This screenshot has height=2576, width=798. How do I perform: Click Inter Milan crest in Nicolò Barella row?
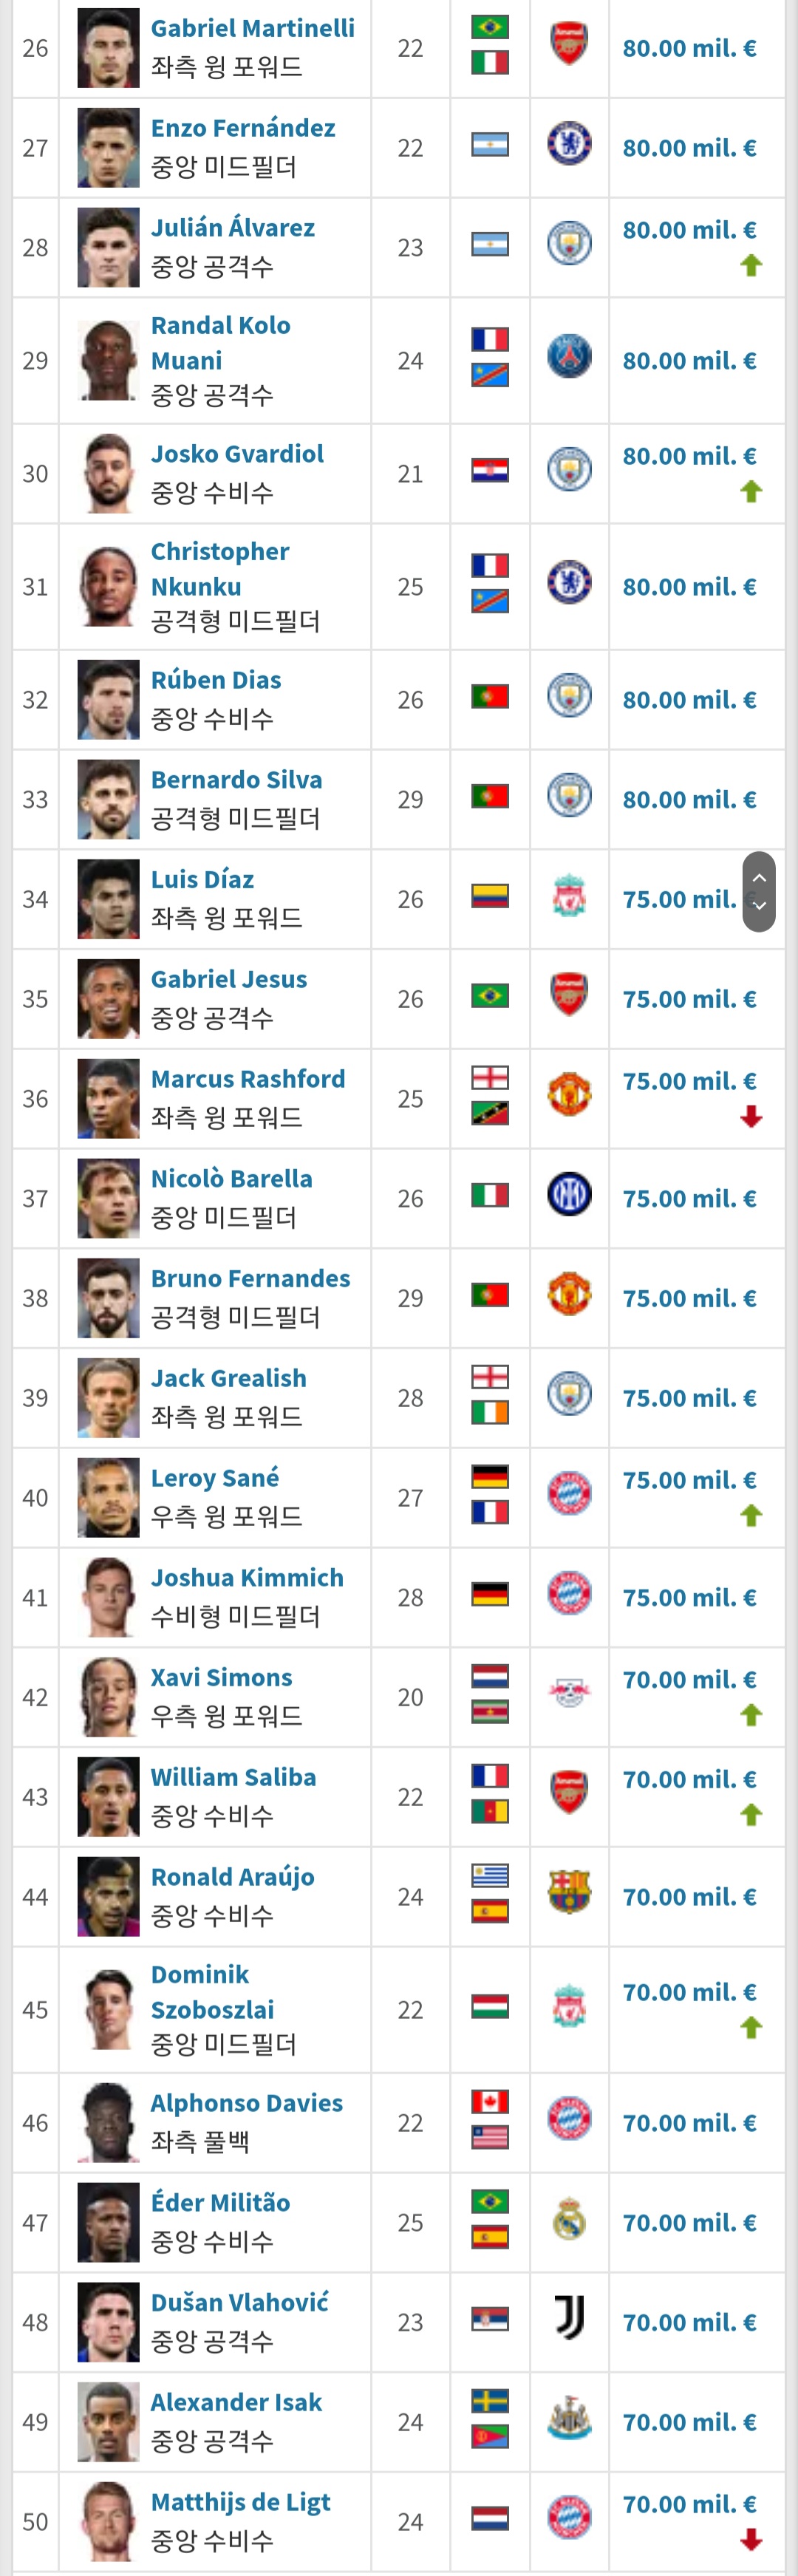pyautogui.click(x=569, y=1195)
